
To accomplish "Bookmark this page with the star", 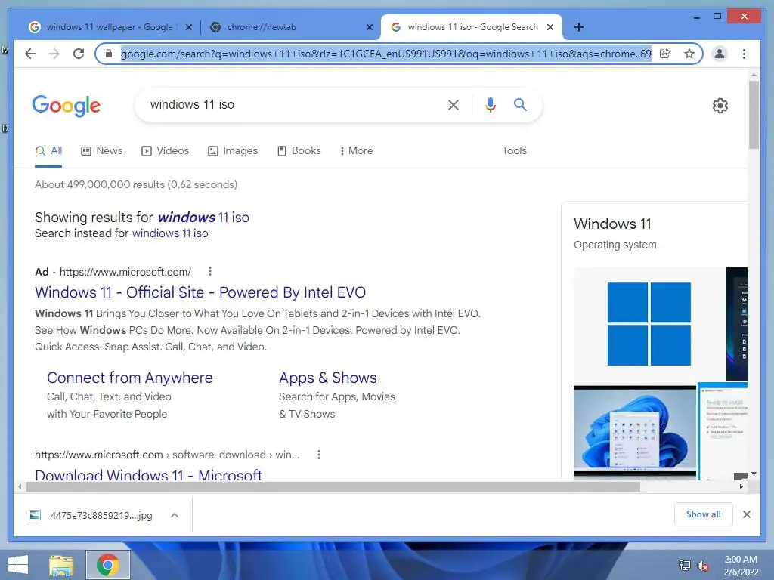I will 689,54.
